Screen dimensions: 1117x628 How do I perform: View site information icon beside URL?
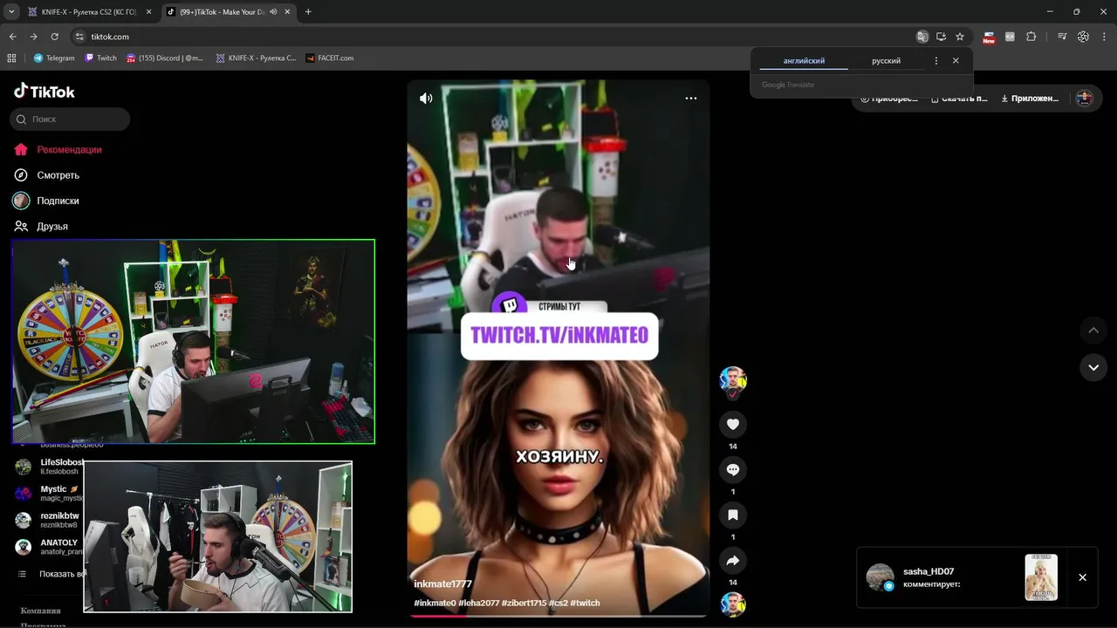pos(79,37)
